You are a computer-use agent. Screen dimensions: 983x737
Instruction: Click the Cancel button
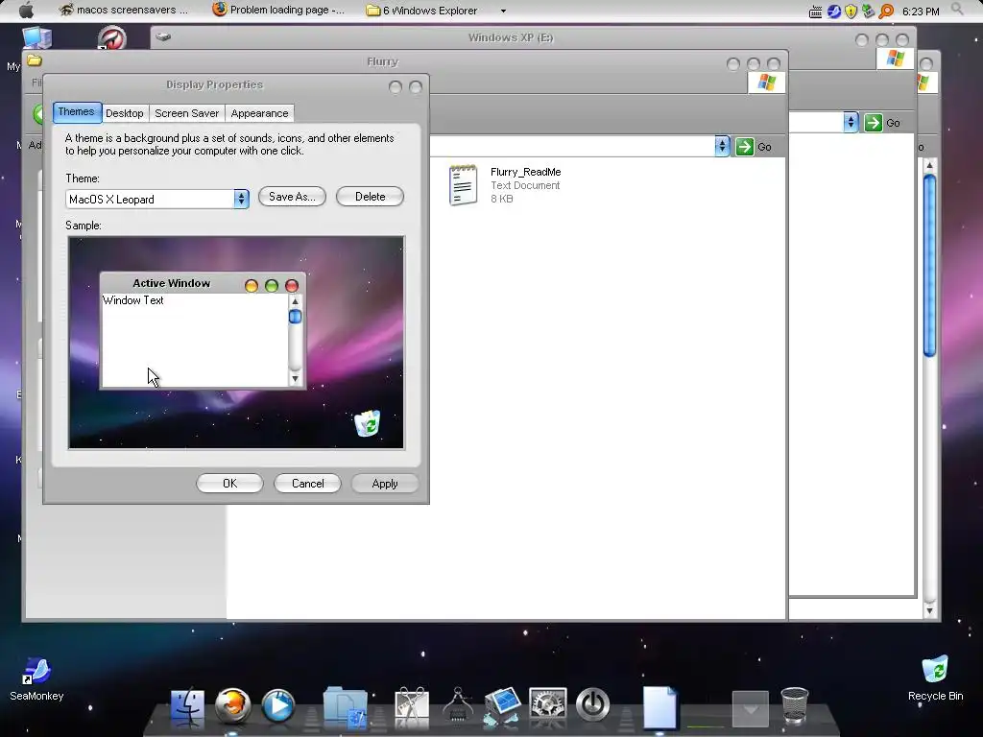(x=308, y=484)
